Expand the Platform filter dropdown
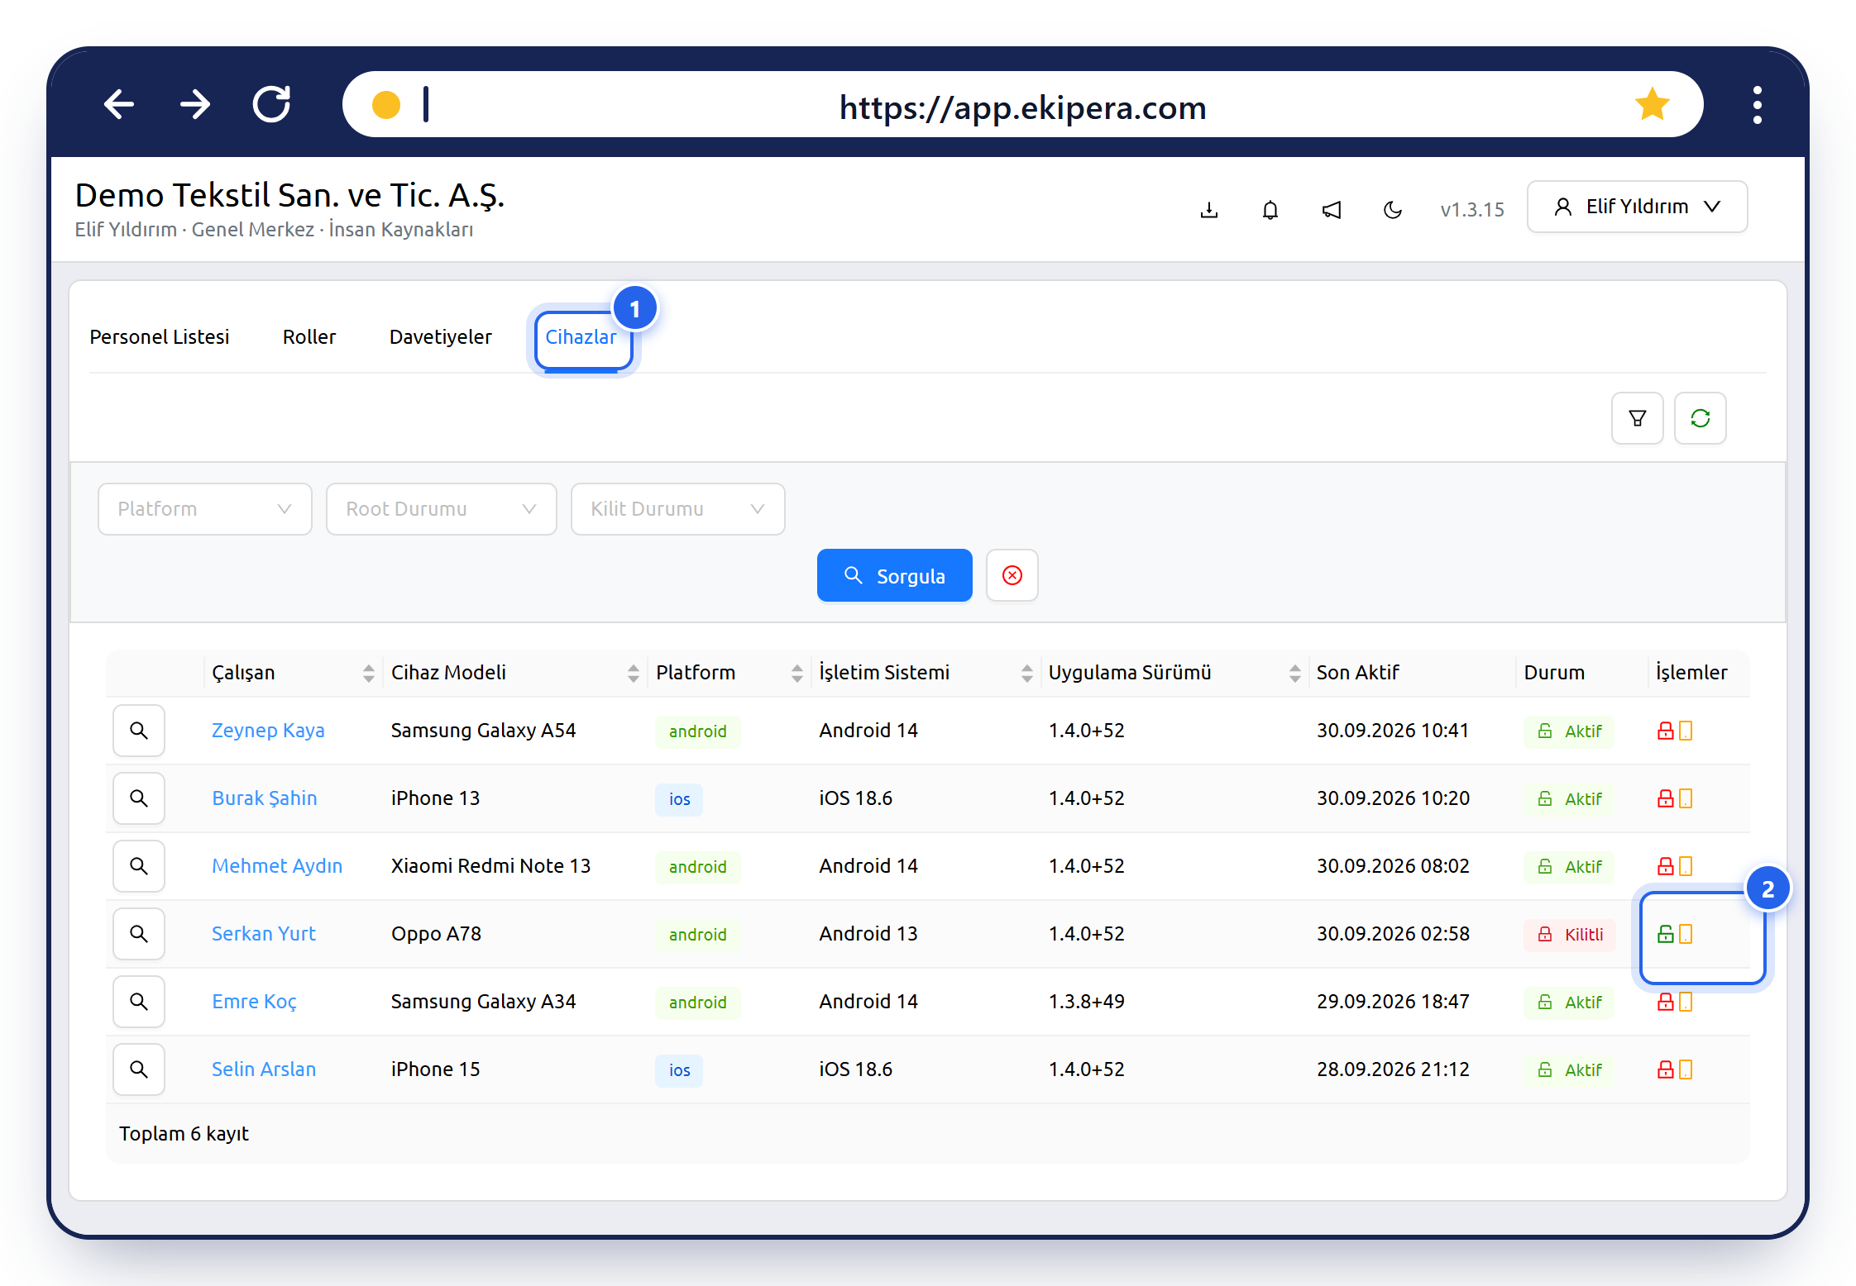1856x1286 pixels. pos(205,509)
